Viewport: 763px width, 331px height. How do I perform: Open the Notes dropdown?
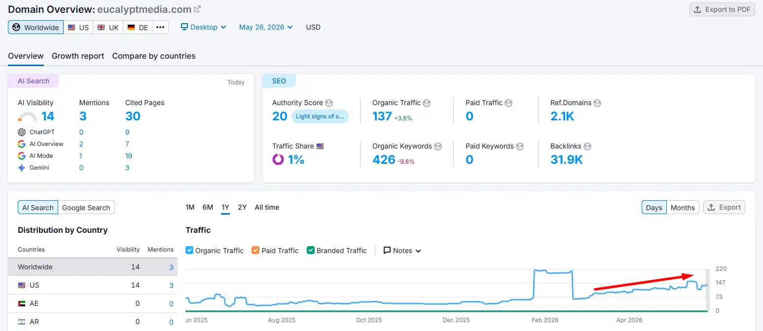coord(402,251)
